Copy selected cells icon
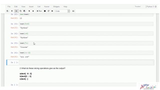 tap(20, 11)
